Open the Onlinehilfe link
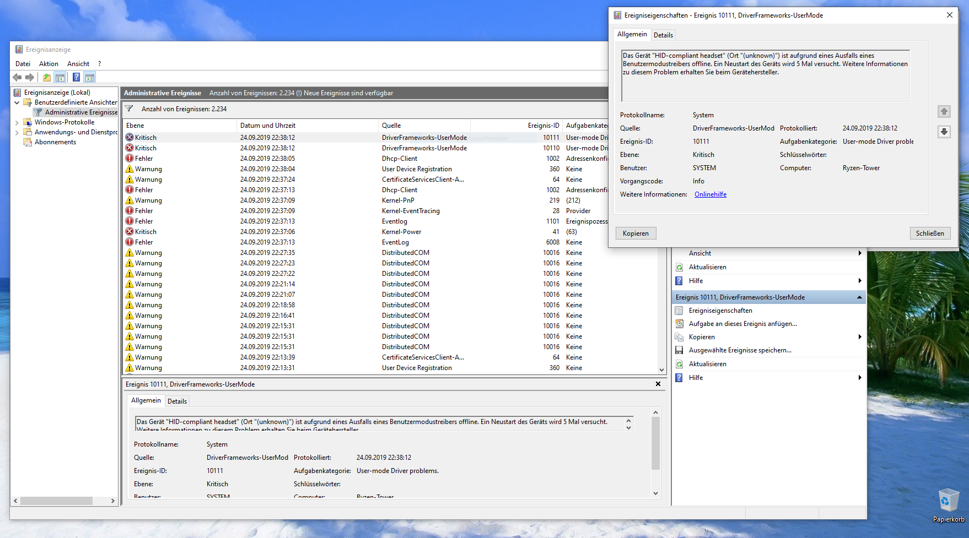 click(710, 194)
